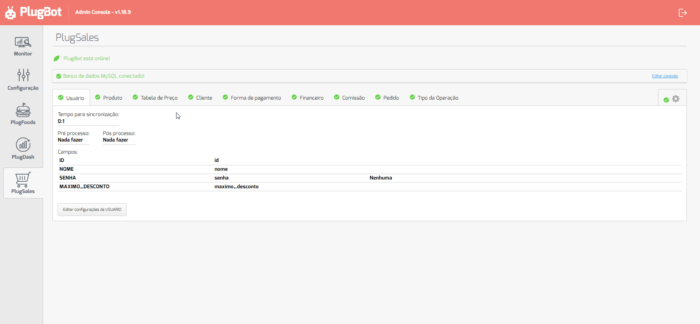Click 'Nenhuma' in SENHA row
This screenshot has width=700, height=324.
pos(381,178)
